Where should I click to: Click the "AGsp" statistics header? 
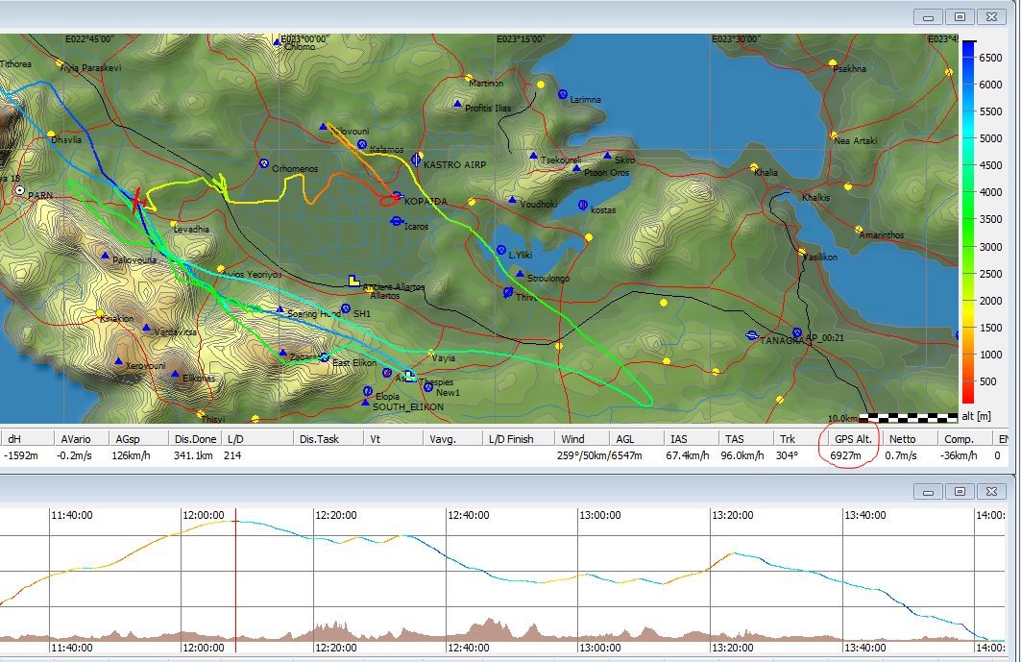pyautogui.click(x=128, y=439)
